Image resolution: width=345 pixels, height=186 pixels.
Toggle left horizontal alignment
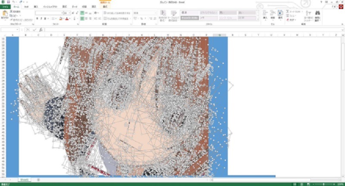[x=82, y=19]
